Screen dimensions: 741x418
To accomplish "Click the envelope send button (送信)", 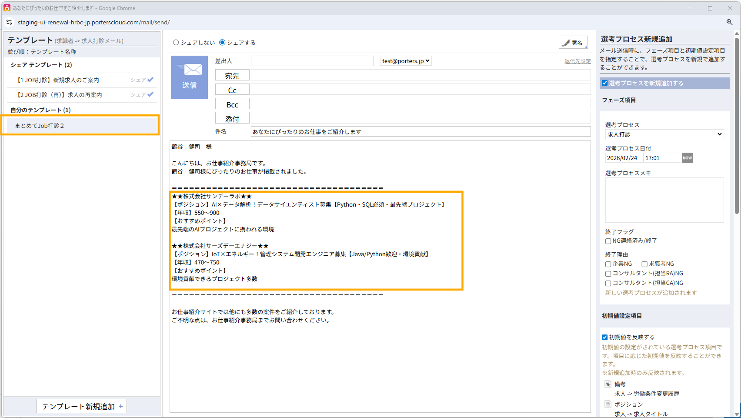I will pyautogui.click(x=189, y=77).
